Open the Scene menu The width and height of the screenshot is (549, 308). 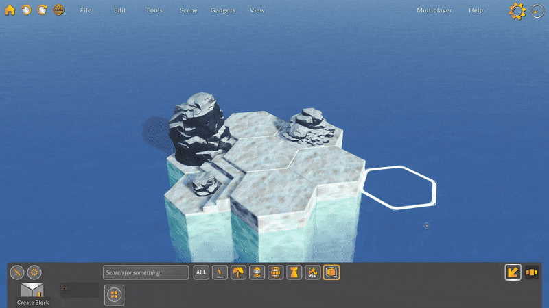188,10
